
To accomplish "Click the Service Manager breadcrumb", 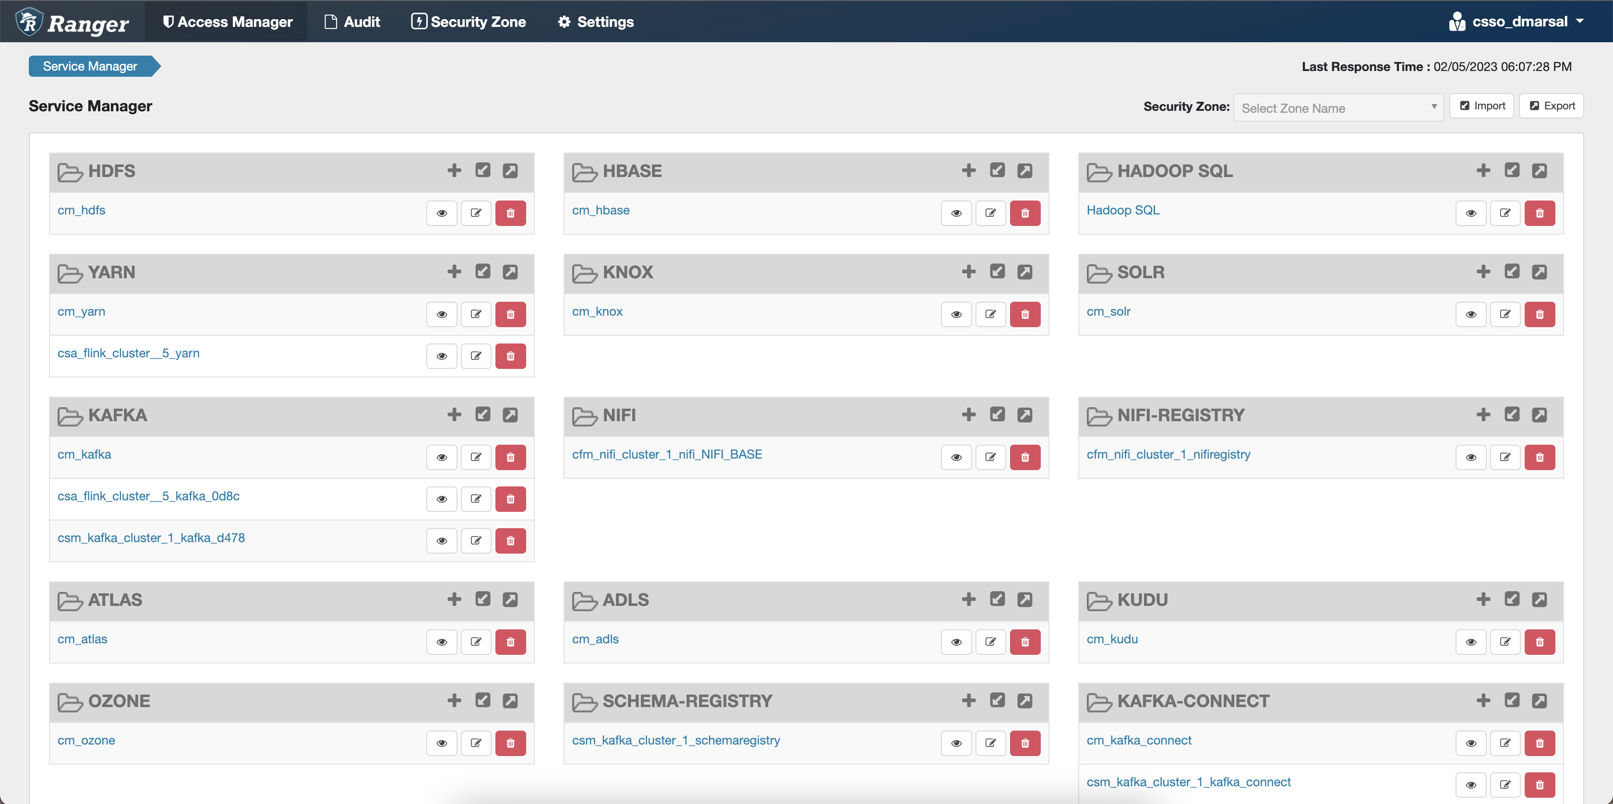I will coord(90,66).
